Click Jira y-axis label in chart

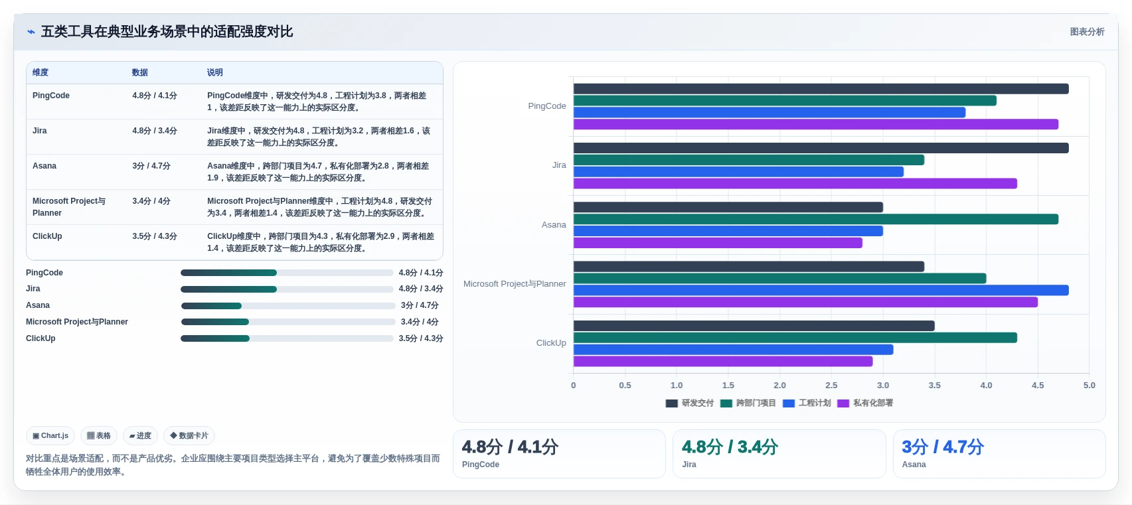click(559, 165)
